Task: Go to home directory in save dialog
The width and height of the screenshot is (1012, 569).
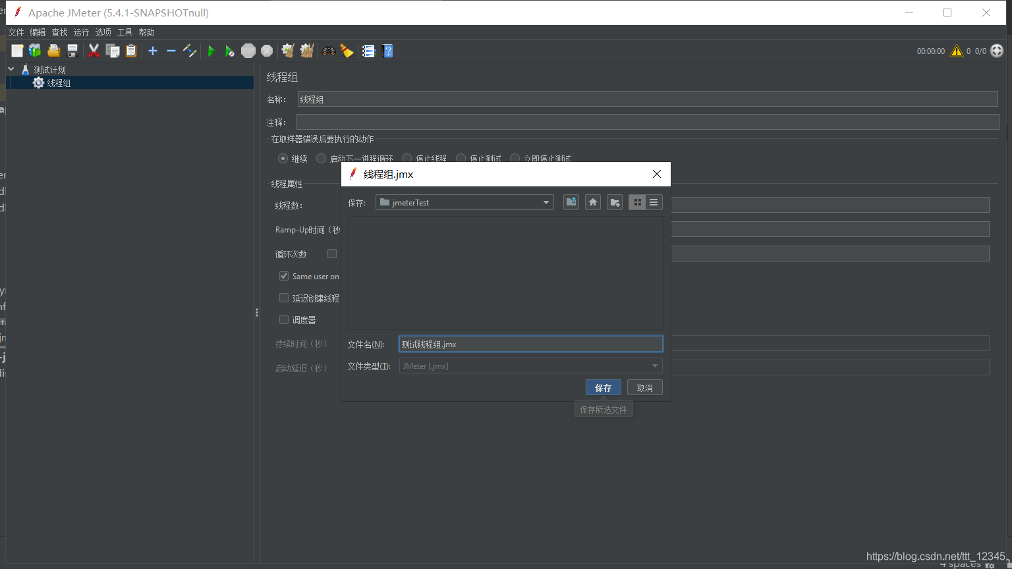Action: click(593, 202)
